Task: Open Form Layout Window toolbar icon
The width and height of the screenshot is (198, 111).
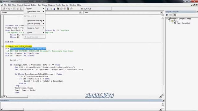Action: coord(65,9)
